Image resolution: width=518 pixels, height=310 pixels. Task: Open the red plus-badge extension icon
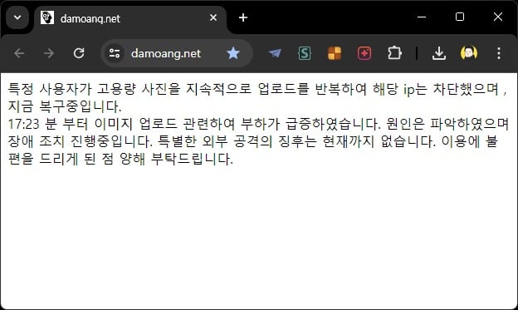[364, 53]
